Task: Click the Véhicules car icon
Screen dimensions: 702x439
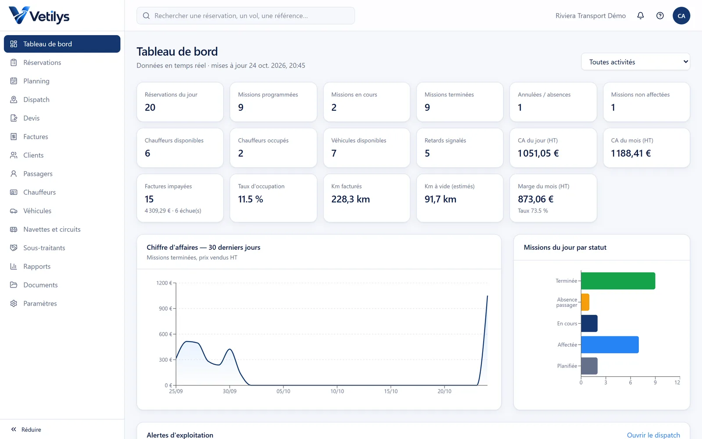Action: [14, 211]
